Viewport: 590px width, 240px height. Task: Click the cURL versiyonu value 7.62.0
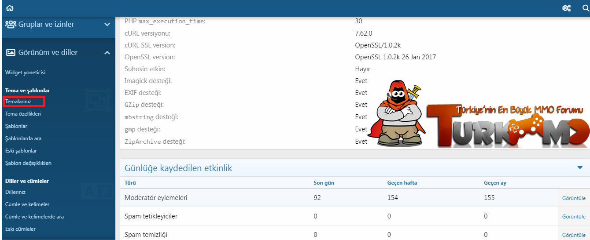(364, 33)
